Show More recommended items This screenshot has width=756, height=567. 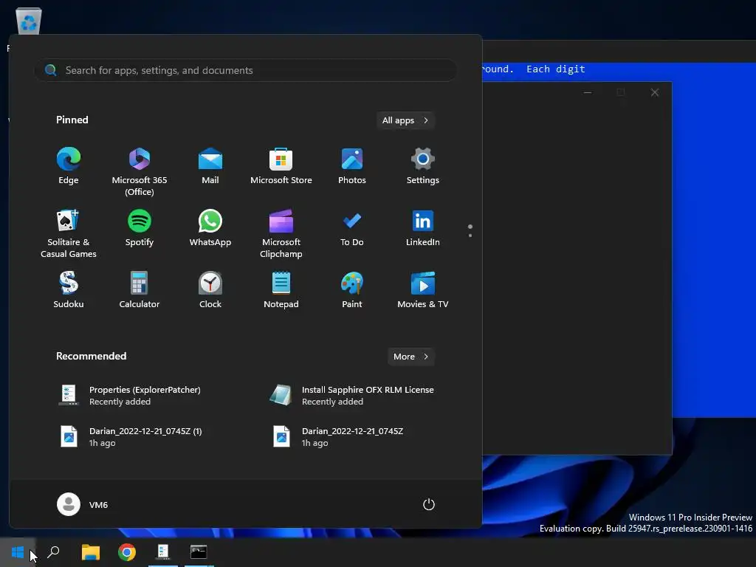tap(410, 357)
